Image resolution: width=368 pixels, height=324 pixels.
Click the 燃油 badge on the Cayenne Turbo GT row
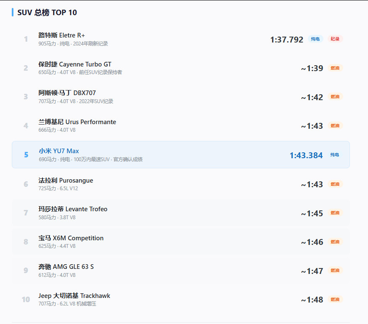pos(335,68)
